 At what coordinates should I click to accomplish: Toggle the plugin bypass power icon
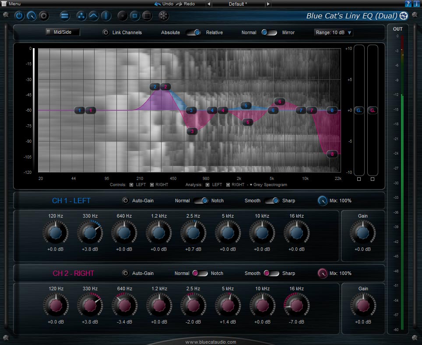[x=19, y=16]
